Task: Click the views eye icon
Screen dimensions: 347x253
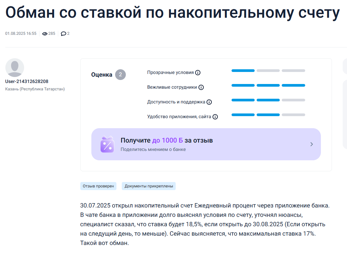Action: tap(45, 34)
